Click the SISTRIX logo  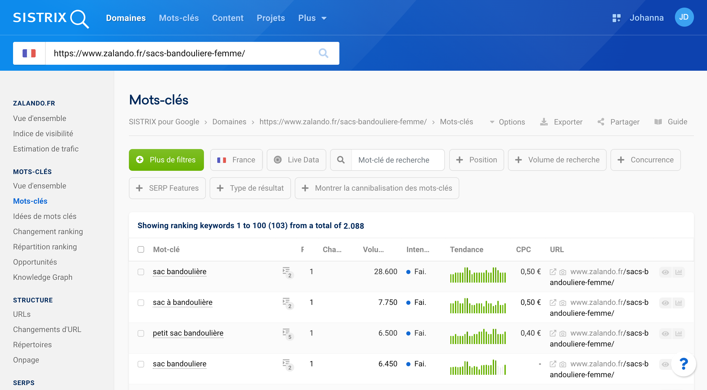(x=51, y=18)
